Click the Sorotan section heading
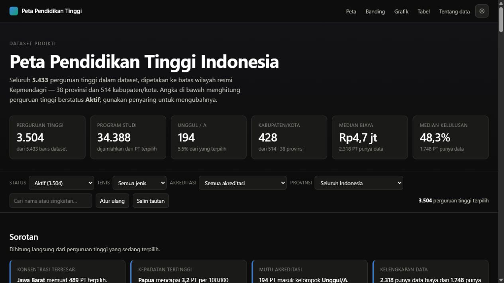 (x=24, y=237)
